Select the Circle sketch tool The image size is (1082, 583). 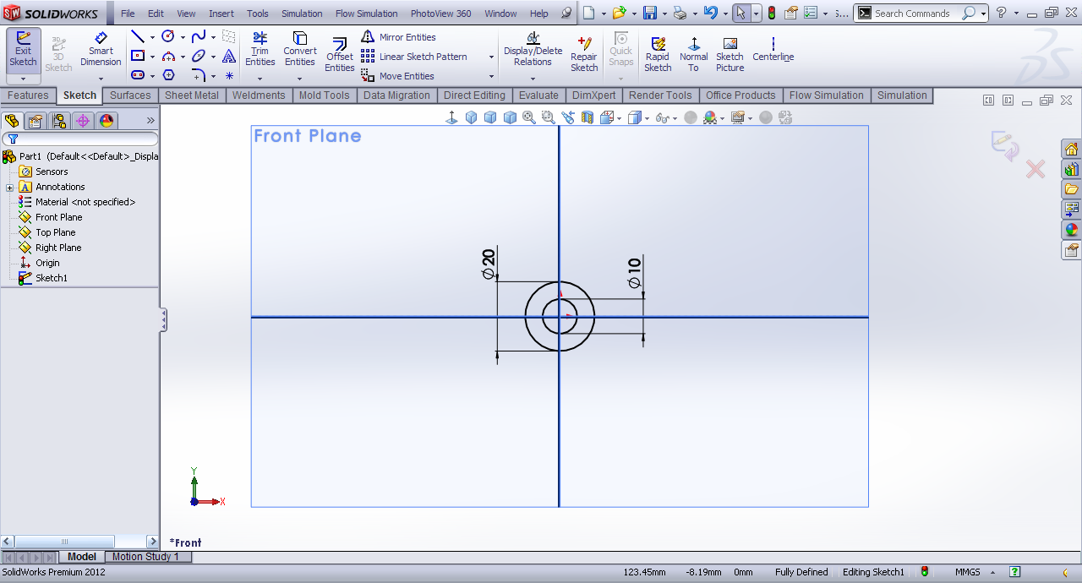pyautogui.click(x=167, y=37)
